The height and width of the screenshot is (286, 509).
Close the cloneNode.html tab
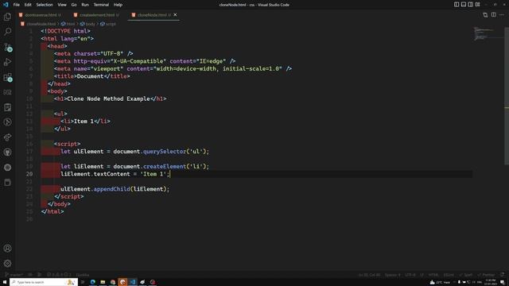point(175,15)
